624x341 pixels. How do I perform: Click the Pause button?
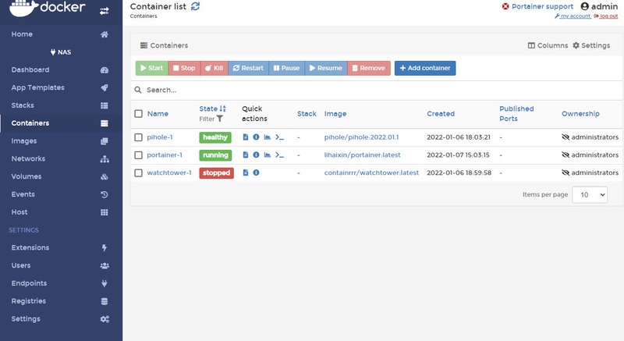(286, 68)
